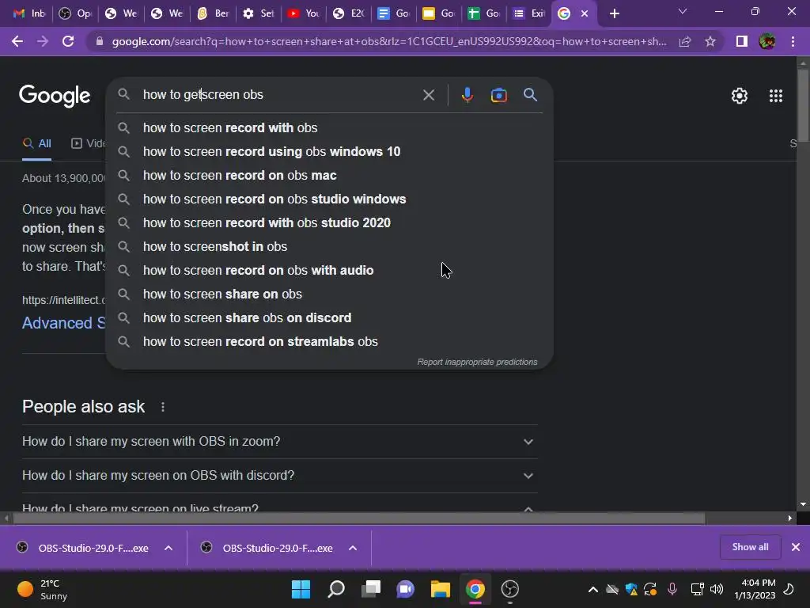Reload the page in Chrome
The height and width of the screenshot is (608, 810).
[x=68, y=41]
